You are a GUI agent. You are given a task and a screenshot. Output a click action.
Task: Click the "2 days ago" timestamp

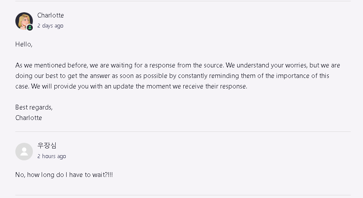pyautogui.click(x=50, y=26)
